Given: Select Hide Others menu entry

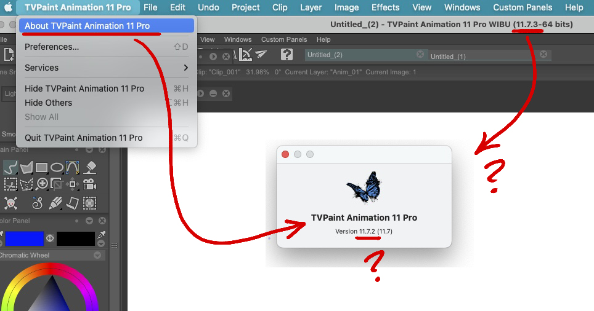Looking at the screenshot, I should click(x=107, y=103).
